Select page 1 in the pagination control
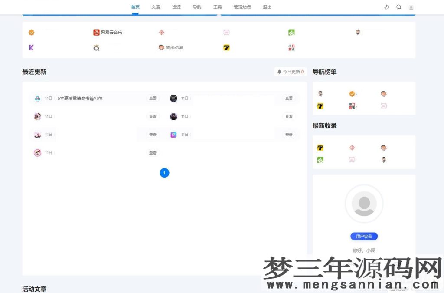Screen dimensions: 444x293 [x=164, y=173]
